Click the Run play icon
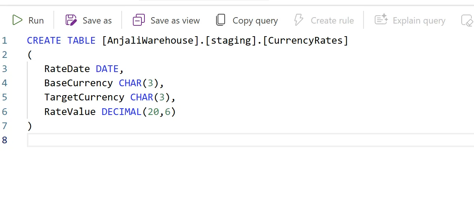Viewport: 474px width, 215px height. 17,20
